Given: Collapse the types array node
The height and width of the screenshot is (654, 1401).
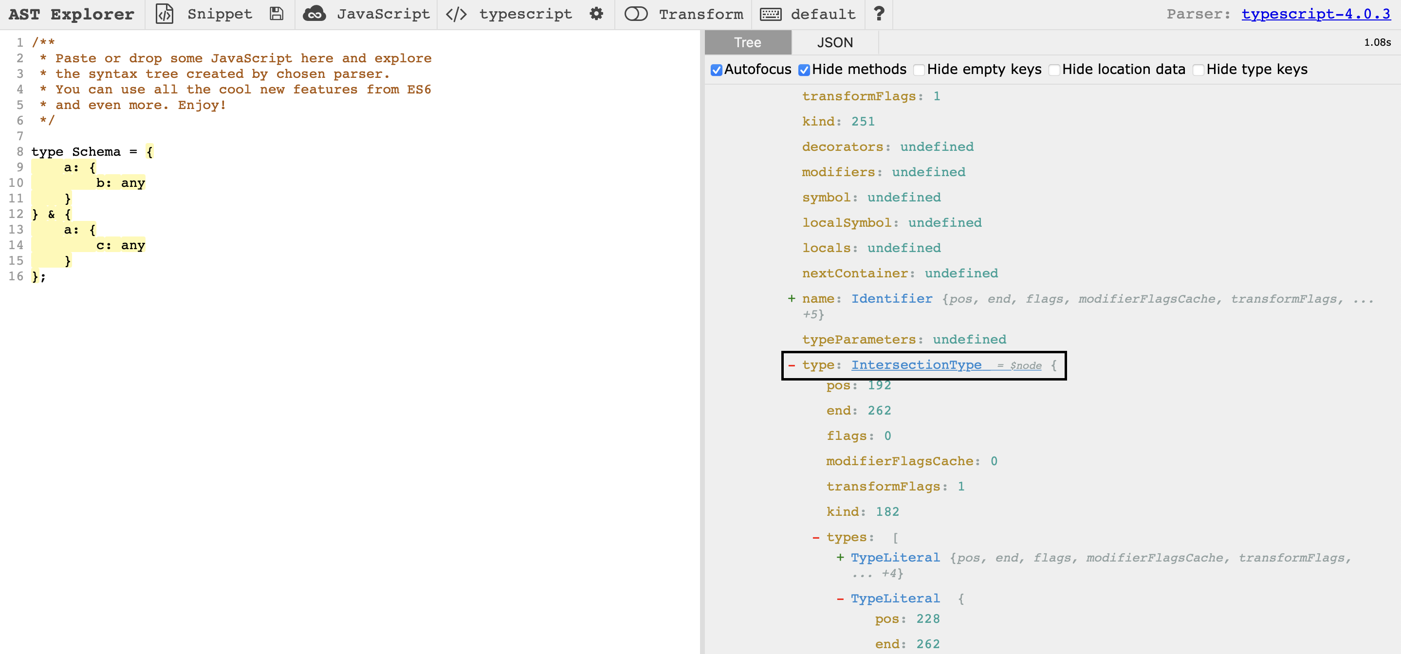Looking at the screenshot, I should 815,538.
